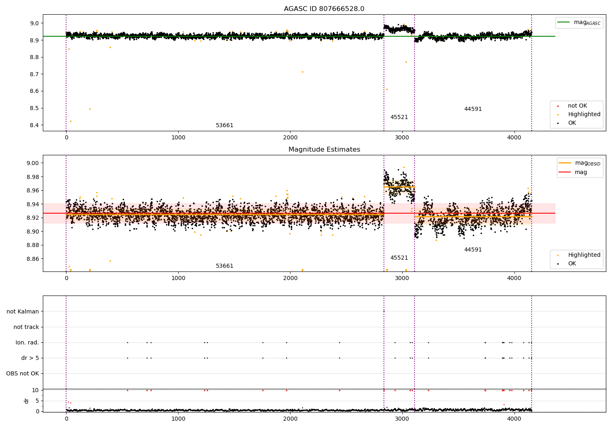Click the 8.8 y-axis tick label

pos(35,57)
